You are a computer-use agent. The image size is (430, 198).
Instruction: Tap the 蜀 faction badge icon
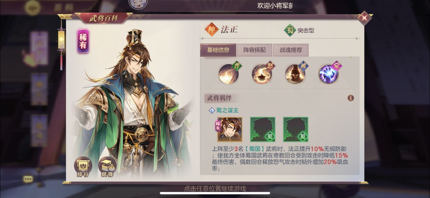point(290,30)
